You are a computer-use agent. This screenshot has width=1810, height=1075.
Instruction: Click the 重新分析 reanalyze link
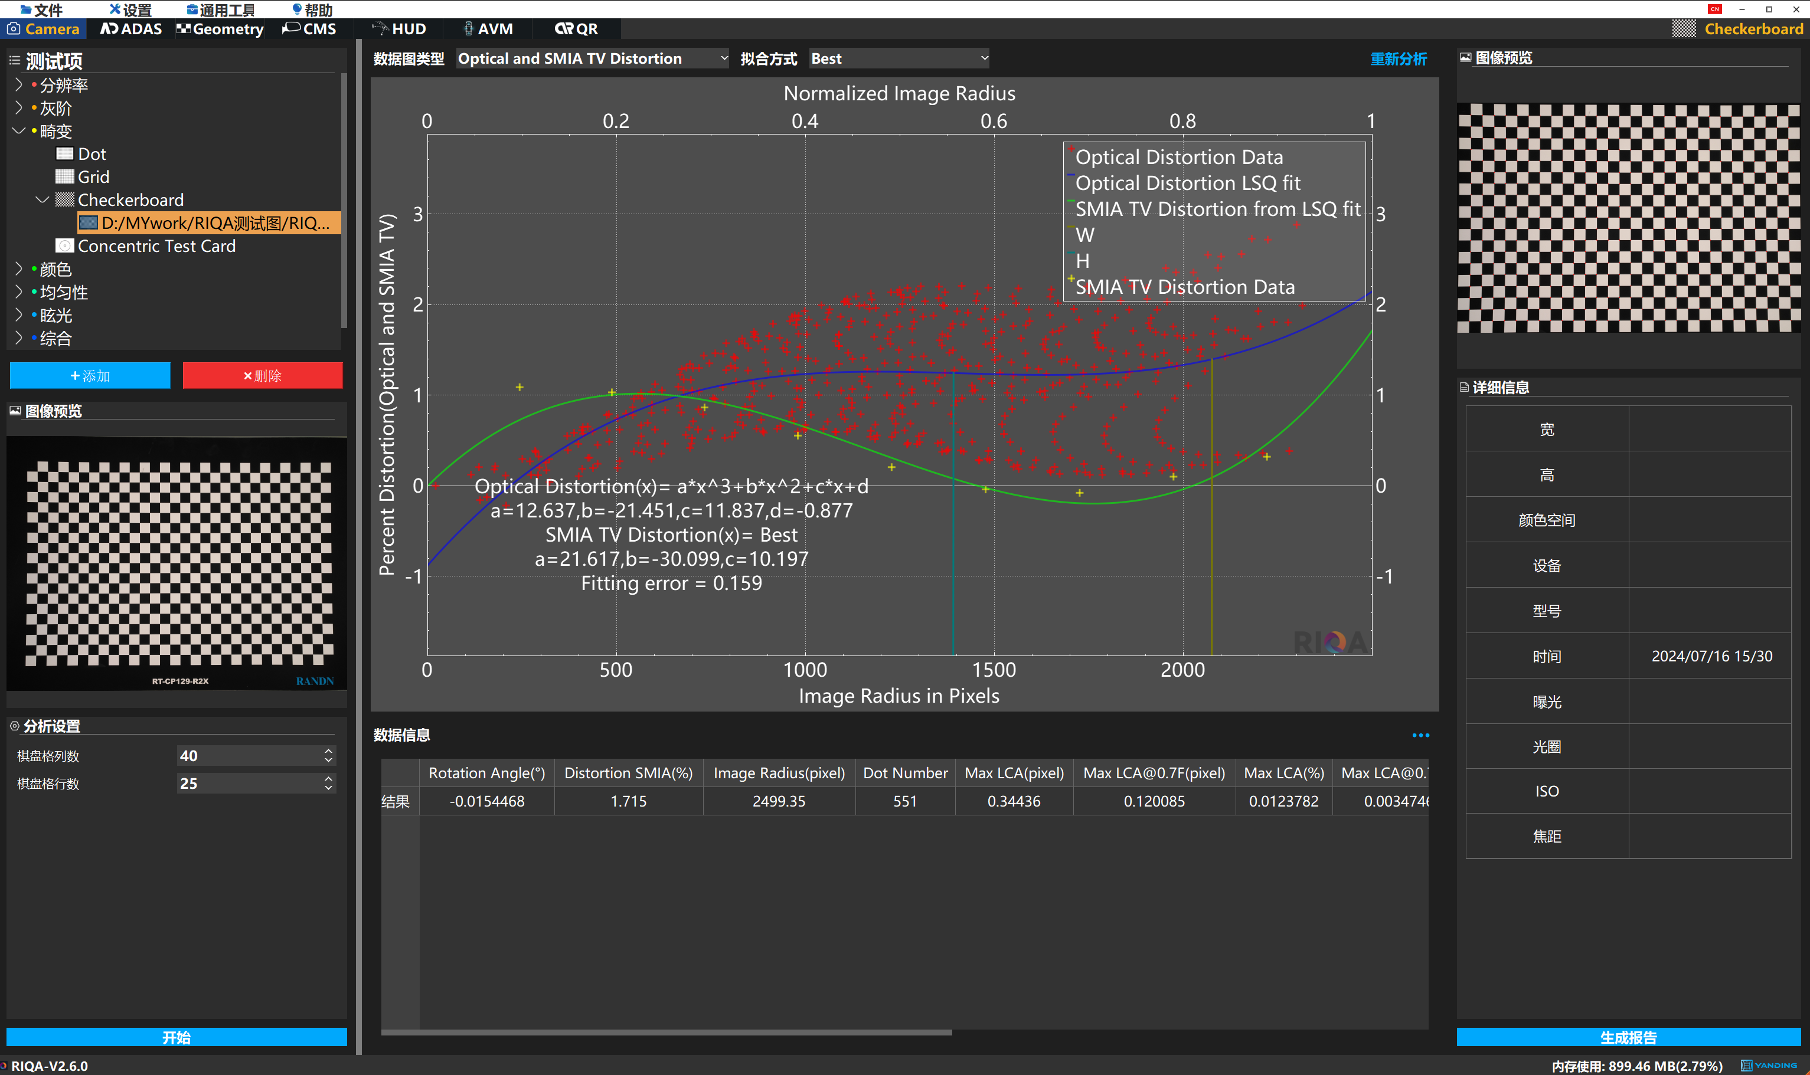1398,58
